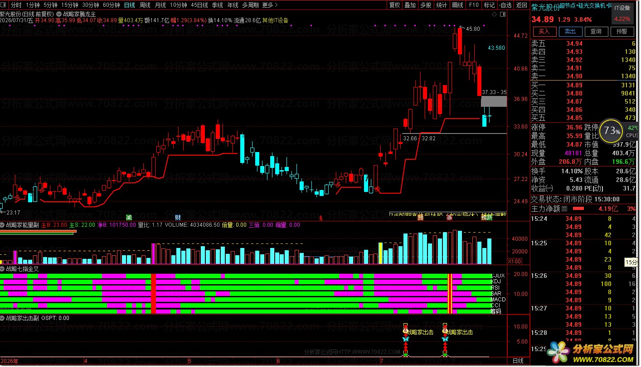
Task: Open the 更多 periods menu
Action: tap(270, 5)
